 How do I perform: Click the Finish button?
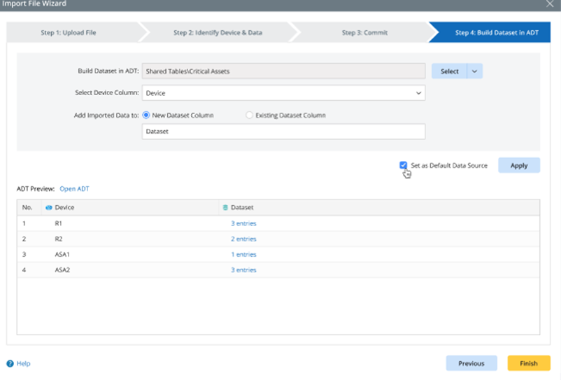[528, 363]
